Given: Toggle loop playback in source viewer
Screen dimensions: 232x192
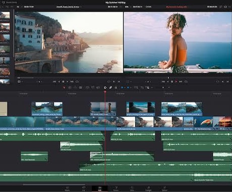Looking at the screenshot, I should tap(77, 82).
